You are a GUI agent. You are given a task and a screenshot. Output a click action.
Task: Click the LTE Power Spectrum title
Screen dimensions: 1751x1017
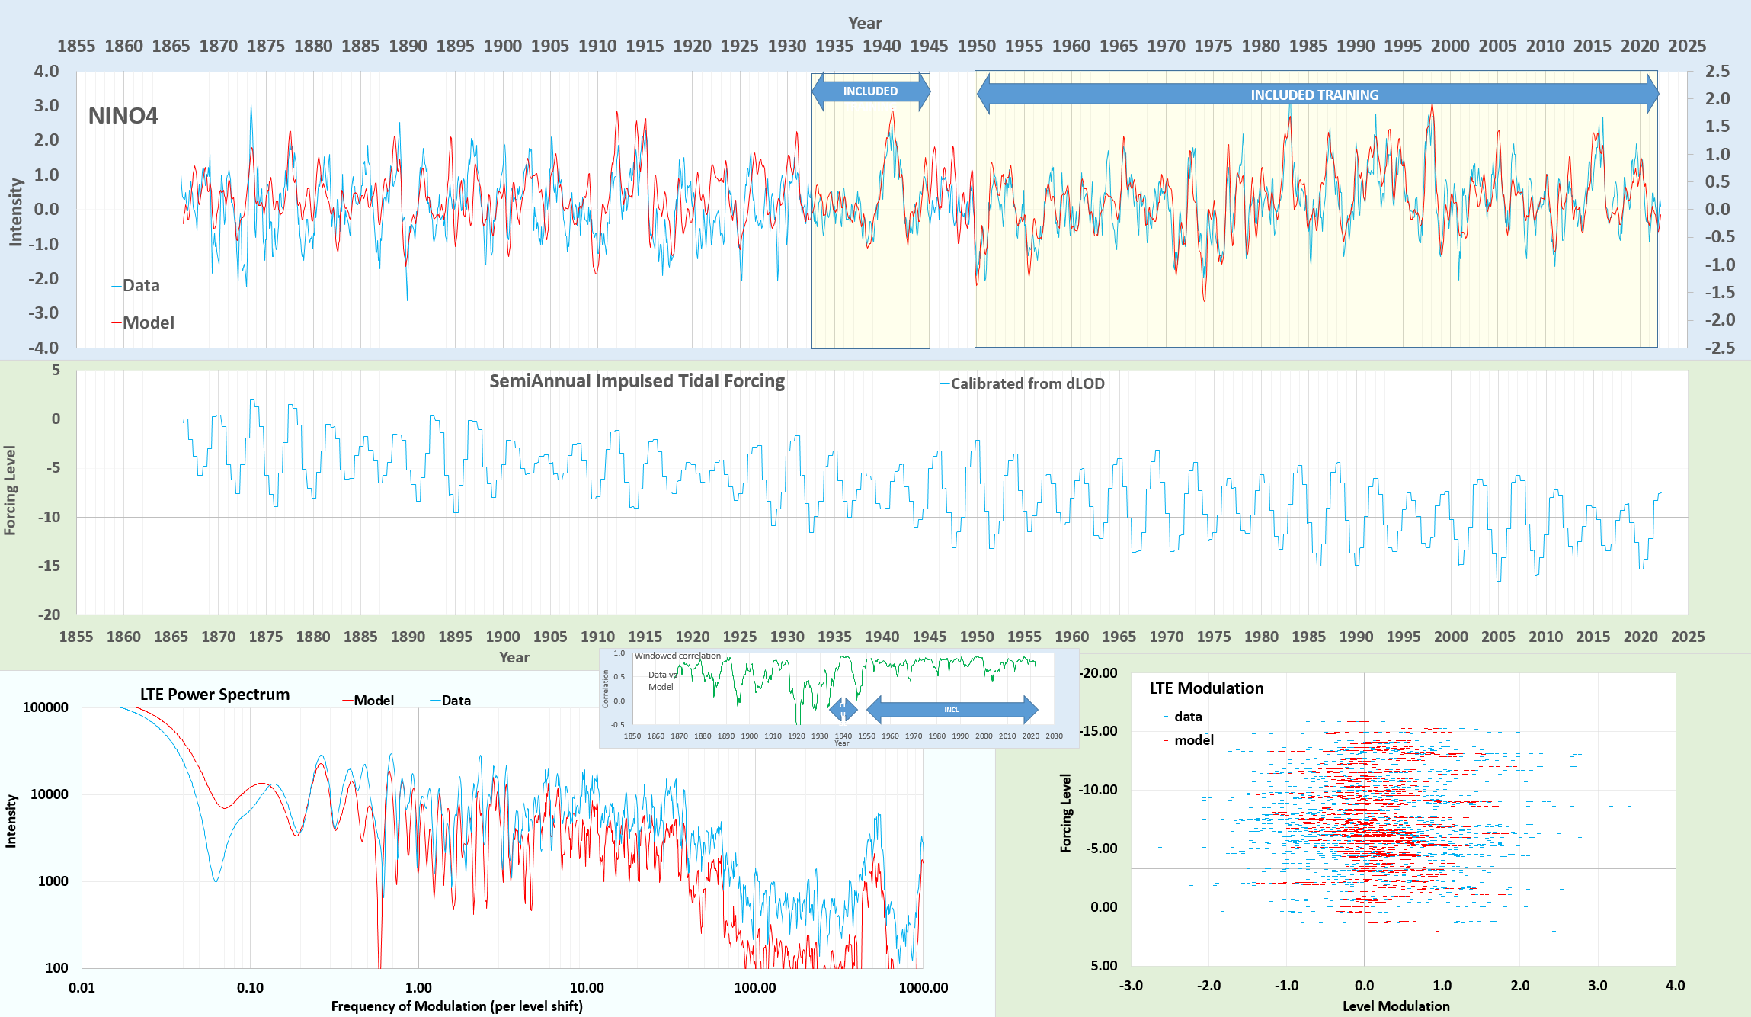click(214, 695)
